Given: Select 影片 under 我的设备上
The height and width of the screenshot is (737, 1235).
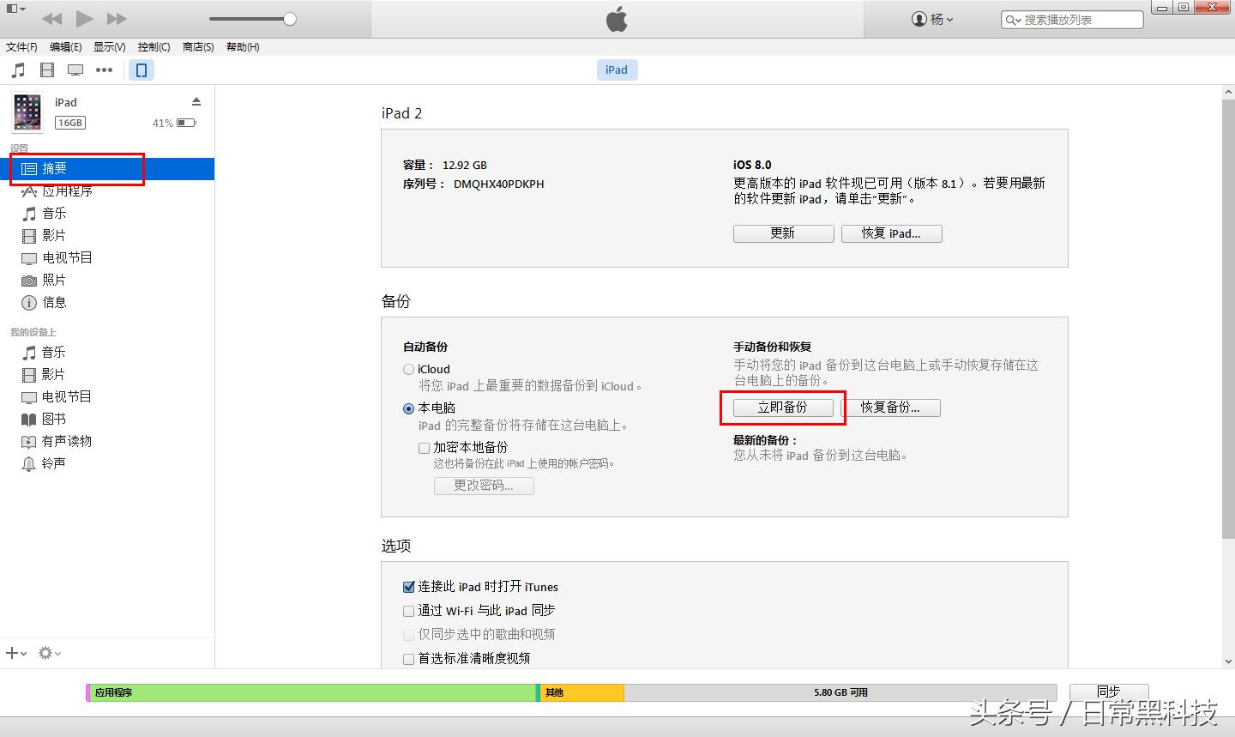Looking at the screenshot, I should click(x=107, y=374).
